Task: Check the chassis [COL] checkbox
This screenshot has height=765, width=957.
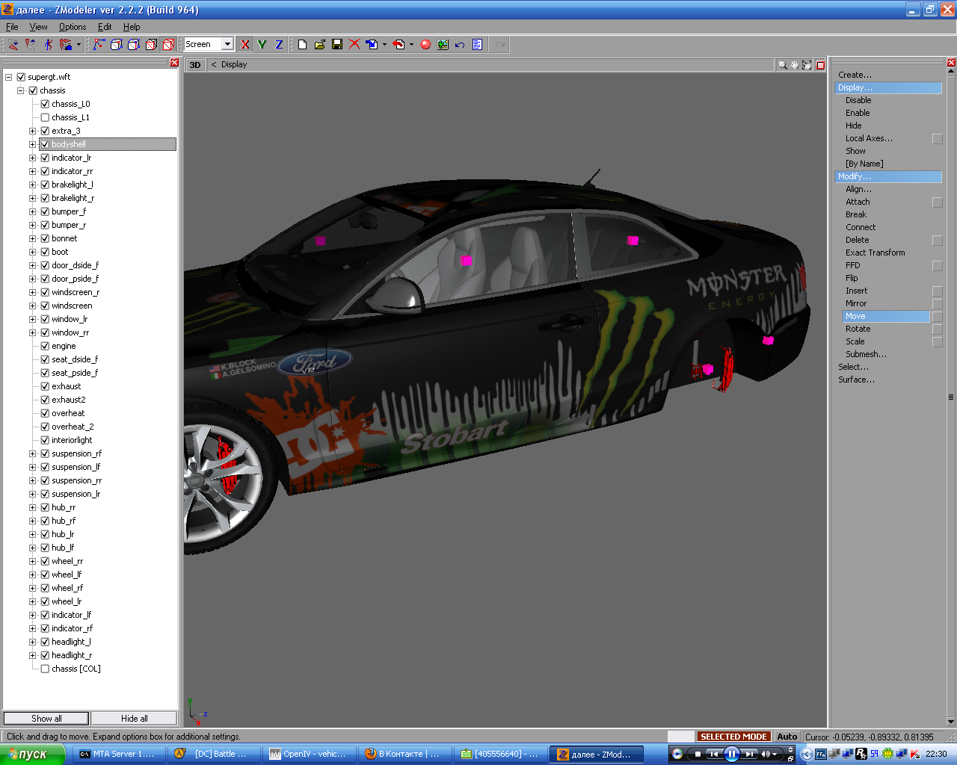Action: 45,669
